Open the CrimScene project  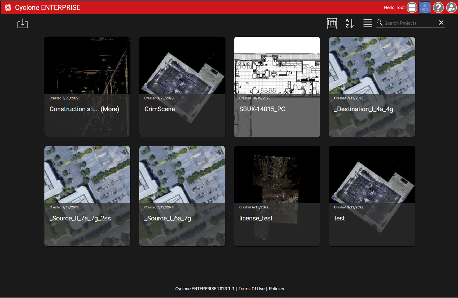[x=182, y=87]
